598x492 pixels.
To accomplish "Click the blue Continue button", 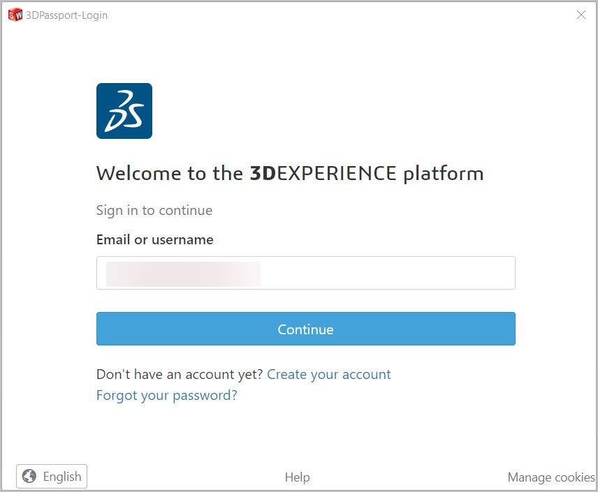I will [x=306, y=329].
